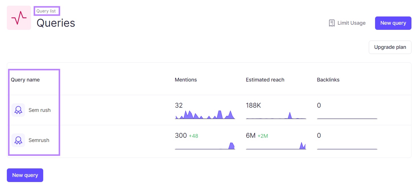Click the Backlinks column header
Viewport: 418px width, 186px height.
point(328,80)
